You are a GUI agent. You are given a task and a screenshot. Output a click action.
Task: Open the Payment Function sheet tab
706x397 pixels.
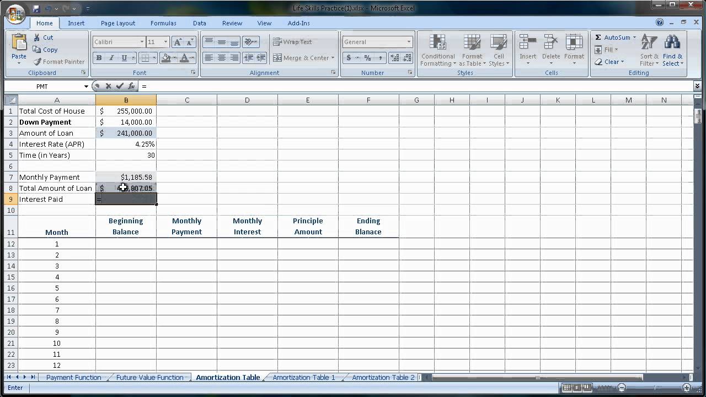pos(73,378)
